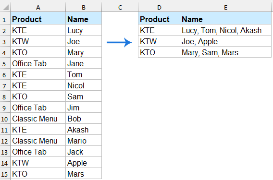
Task: Select the Office Tab cell in row 13
Action: 38,152
